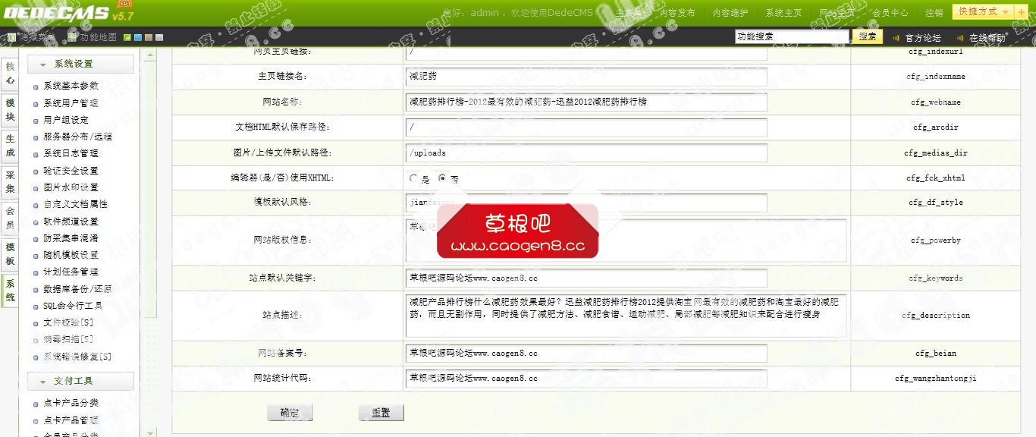This screenshot has width=1036, height=437.
Task: Open 官方论坛 via its toolbar icon
Action: (897, 36)
